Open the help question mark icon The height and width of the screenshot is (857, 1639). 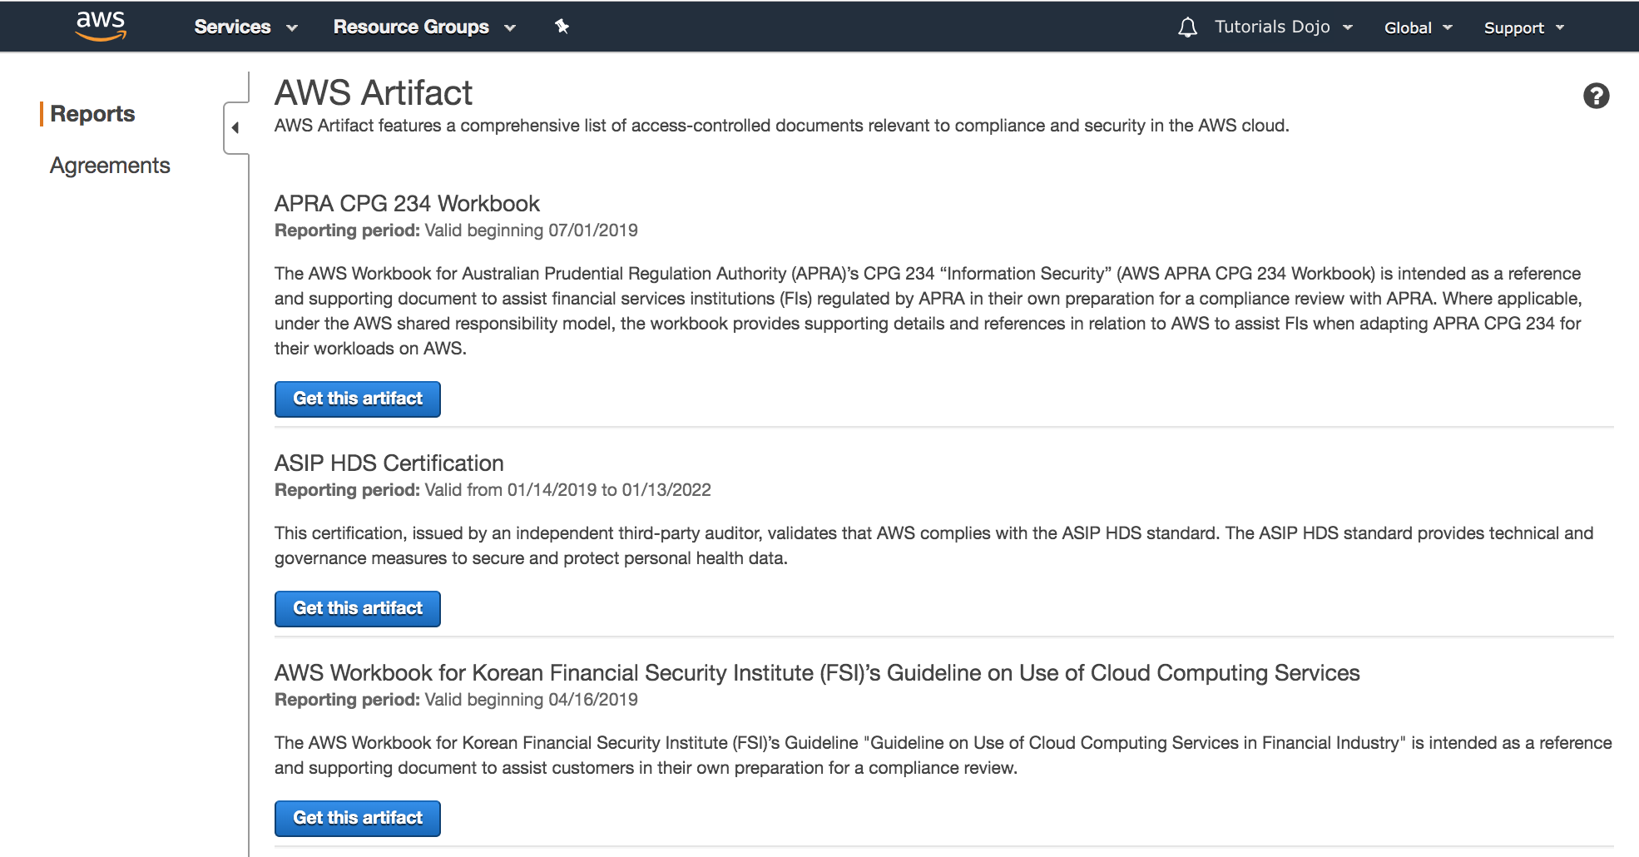click(1596, 96)
